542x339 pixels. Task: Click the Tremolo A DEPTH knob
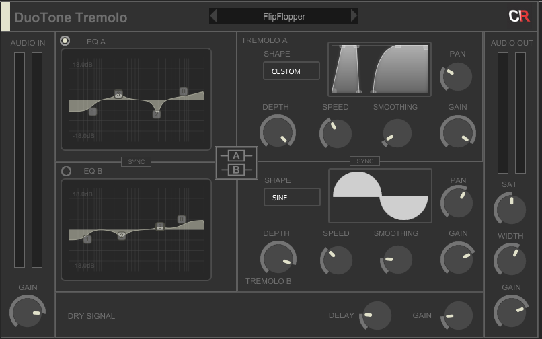(x=277, y=131)
